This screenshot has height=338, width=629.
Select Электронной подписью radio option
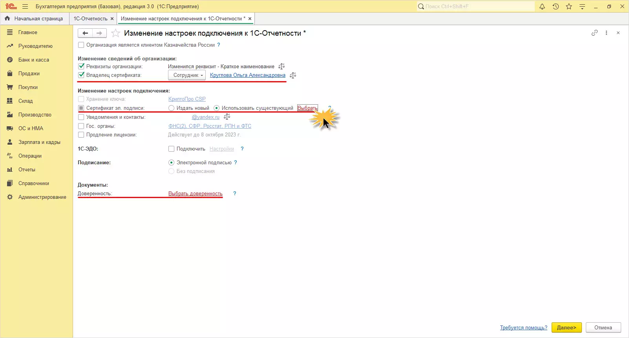(x=171, y=162)
